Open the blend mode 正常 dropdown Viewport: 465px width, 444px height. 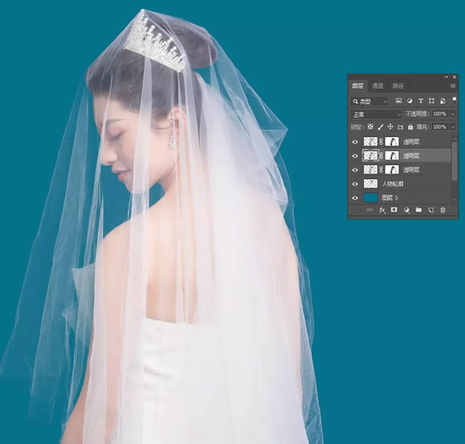(x=376, y=114)
